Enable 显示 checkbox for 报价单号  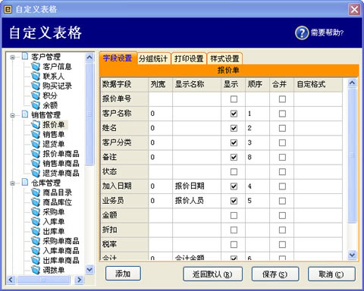234,99
